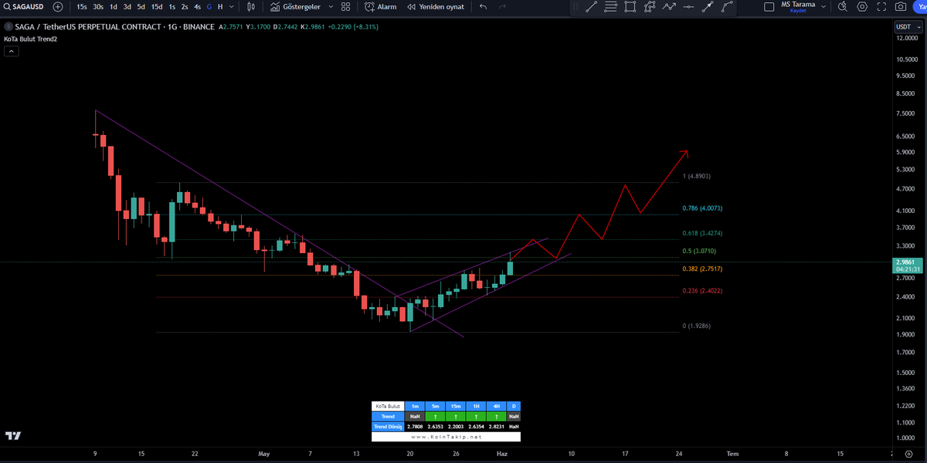Select the horizontal lines fib tool
927x463 pixels.
pyautogui.click(x=611, y=7)
